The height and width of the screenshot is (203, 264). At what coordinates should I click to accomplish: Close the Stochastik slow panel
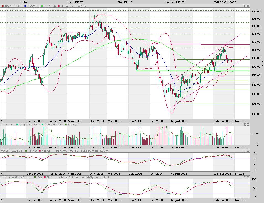[248, 177]
